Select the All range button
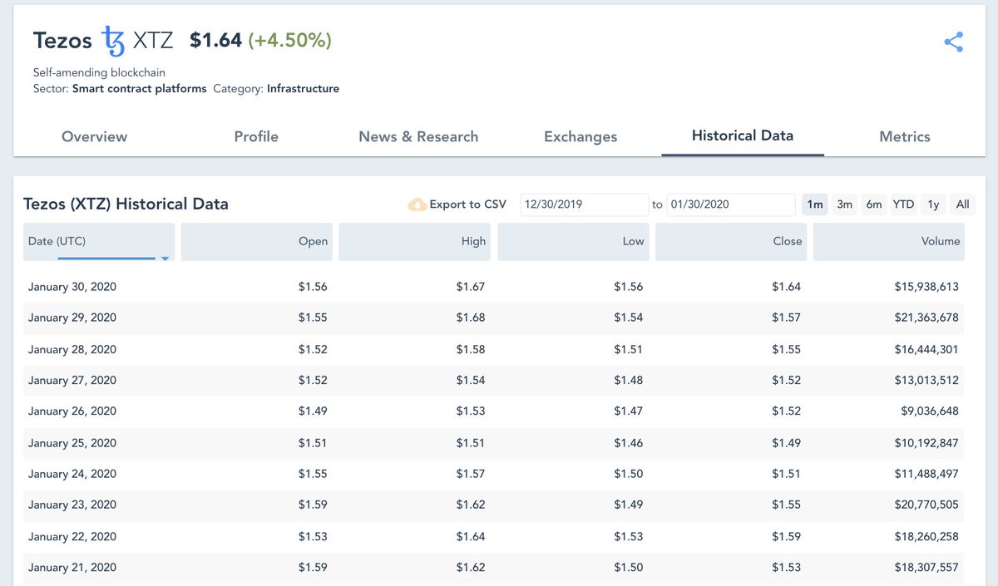The height and width of the screenshot is (586, 998). click(x=962, y=204)
